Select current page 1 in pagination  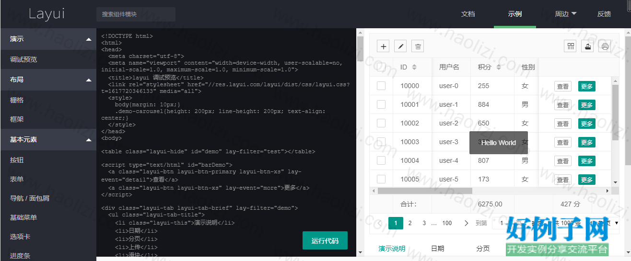click(396, 223)
